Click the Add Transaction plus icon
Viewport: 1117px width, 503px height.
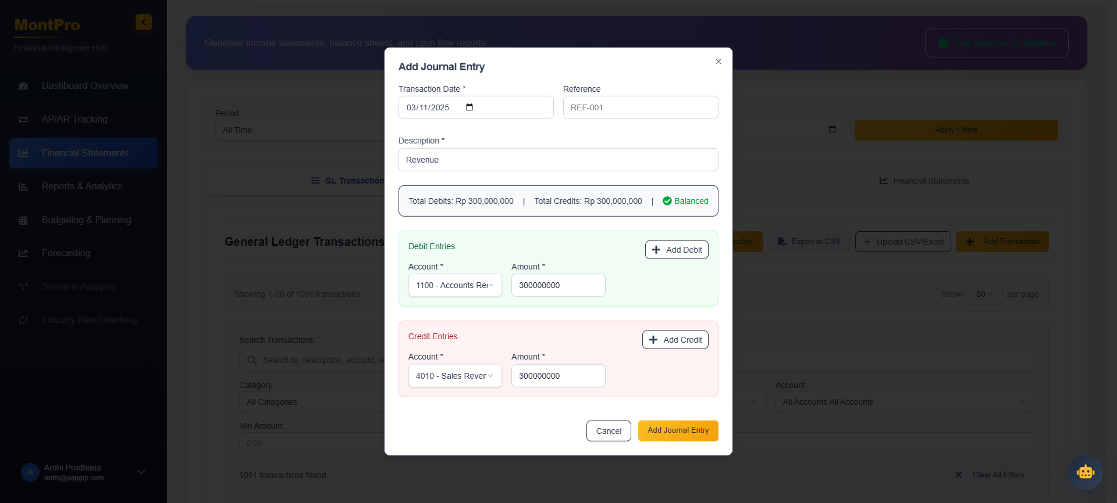coord(970,242)
